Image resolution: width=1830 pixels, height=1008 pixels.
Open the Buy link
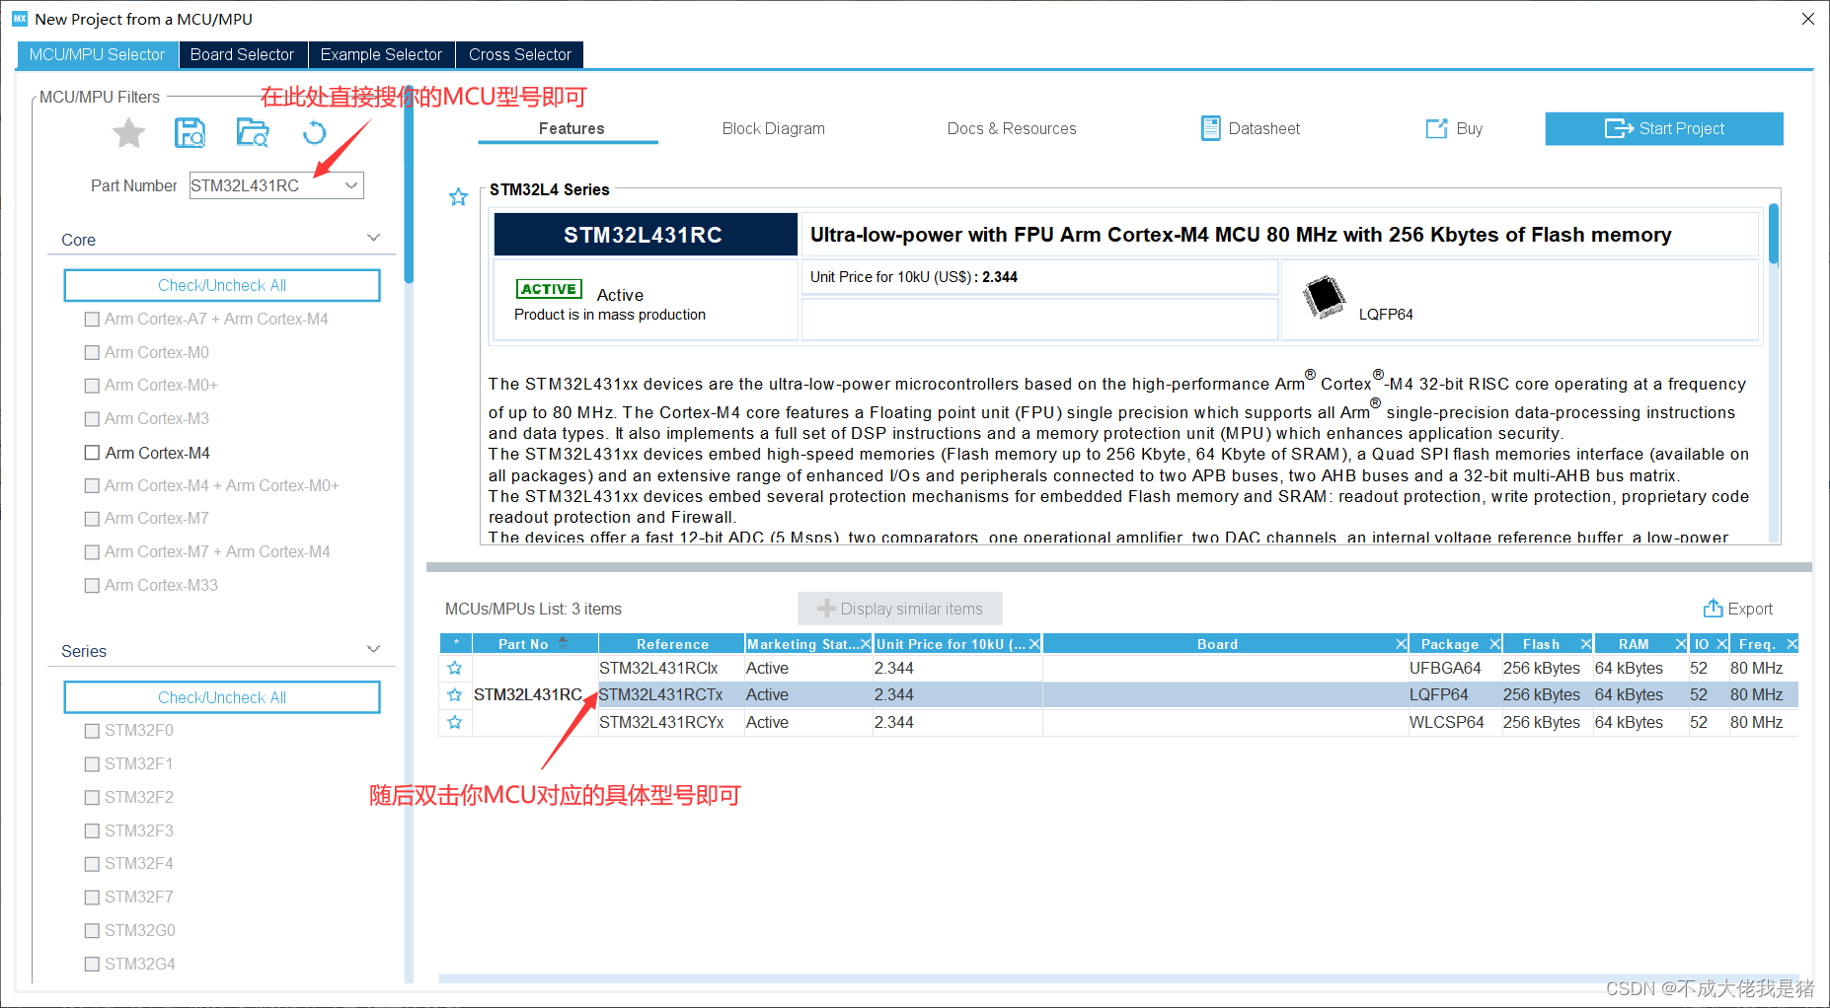[1454, 128]
